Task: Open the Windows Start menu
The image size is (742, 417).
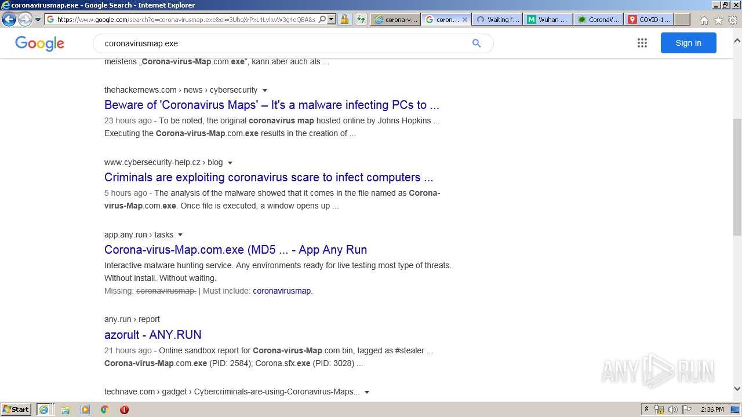Action: tap(16, 409)
